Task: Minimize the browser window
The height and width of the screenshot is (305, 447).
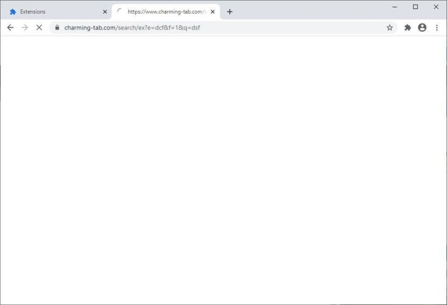Action: pyautogui.click(x=394, y=7)
